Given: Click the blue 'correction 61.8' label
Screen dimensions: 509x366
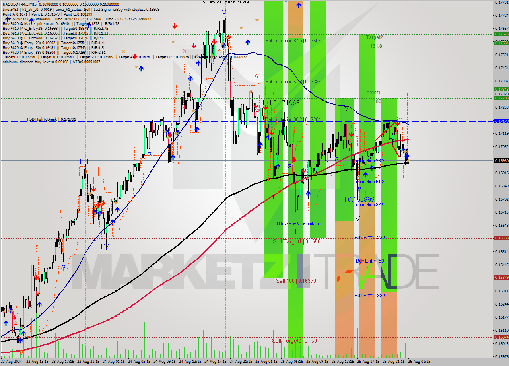Looking at the screenshot, I should point(370,182).
